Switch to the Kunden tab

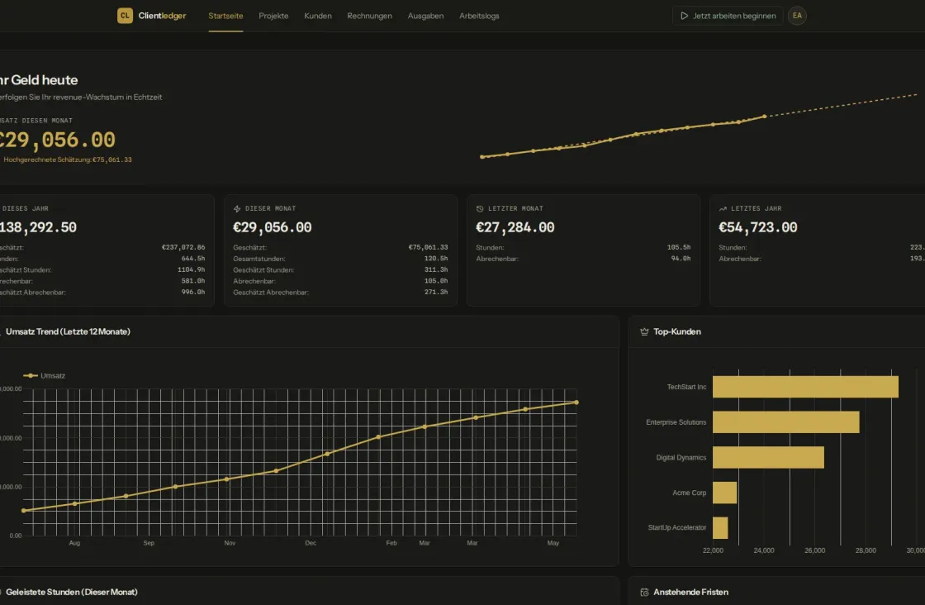pyautogui.click(x=317, y=16)
